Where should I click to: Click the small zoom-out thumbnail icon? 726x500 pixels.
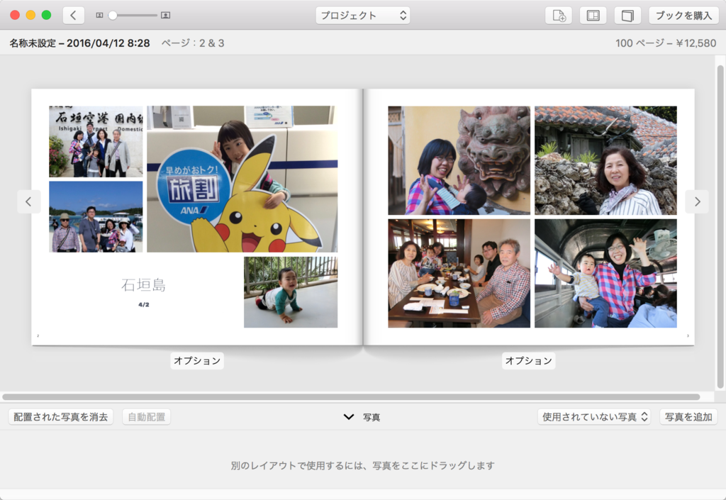point(99,16)
